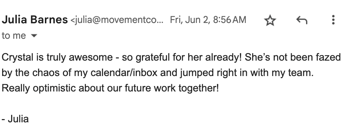Open the three-dot More options menu
The width and height of the screenshot is (347, 132).
(333, 20)
